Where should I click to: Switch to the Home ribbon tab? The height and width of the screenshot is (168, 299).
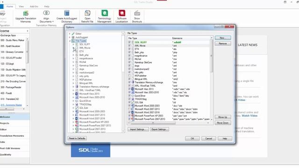(x=10, y=7)
